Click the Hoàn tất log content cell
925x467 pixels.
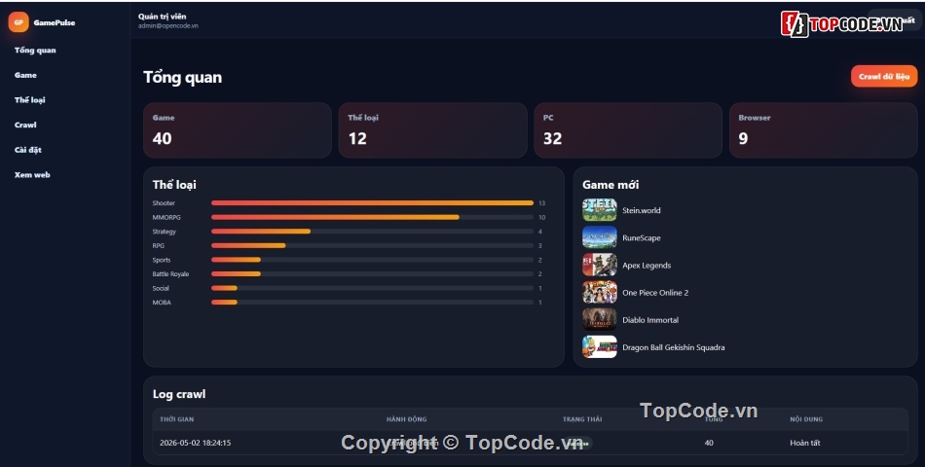pos(804,443)
